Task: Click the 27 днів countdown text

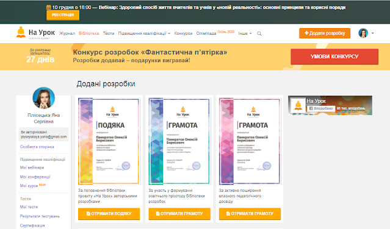Action: coord(40,60)
